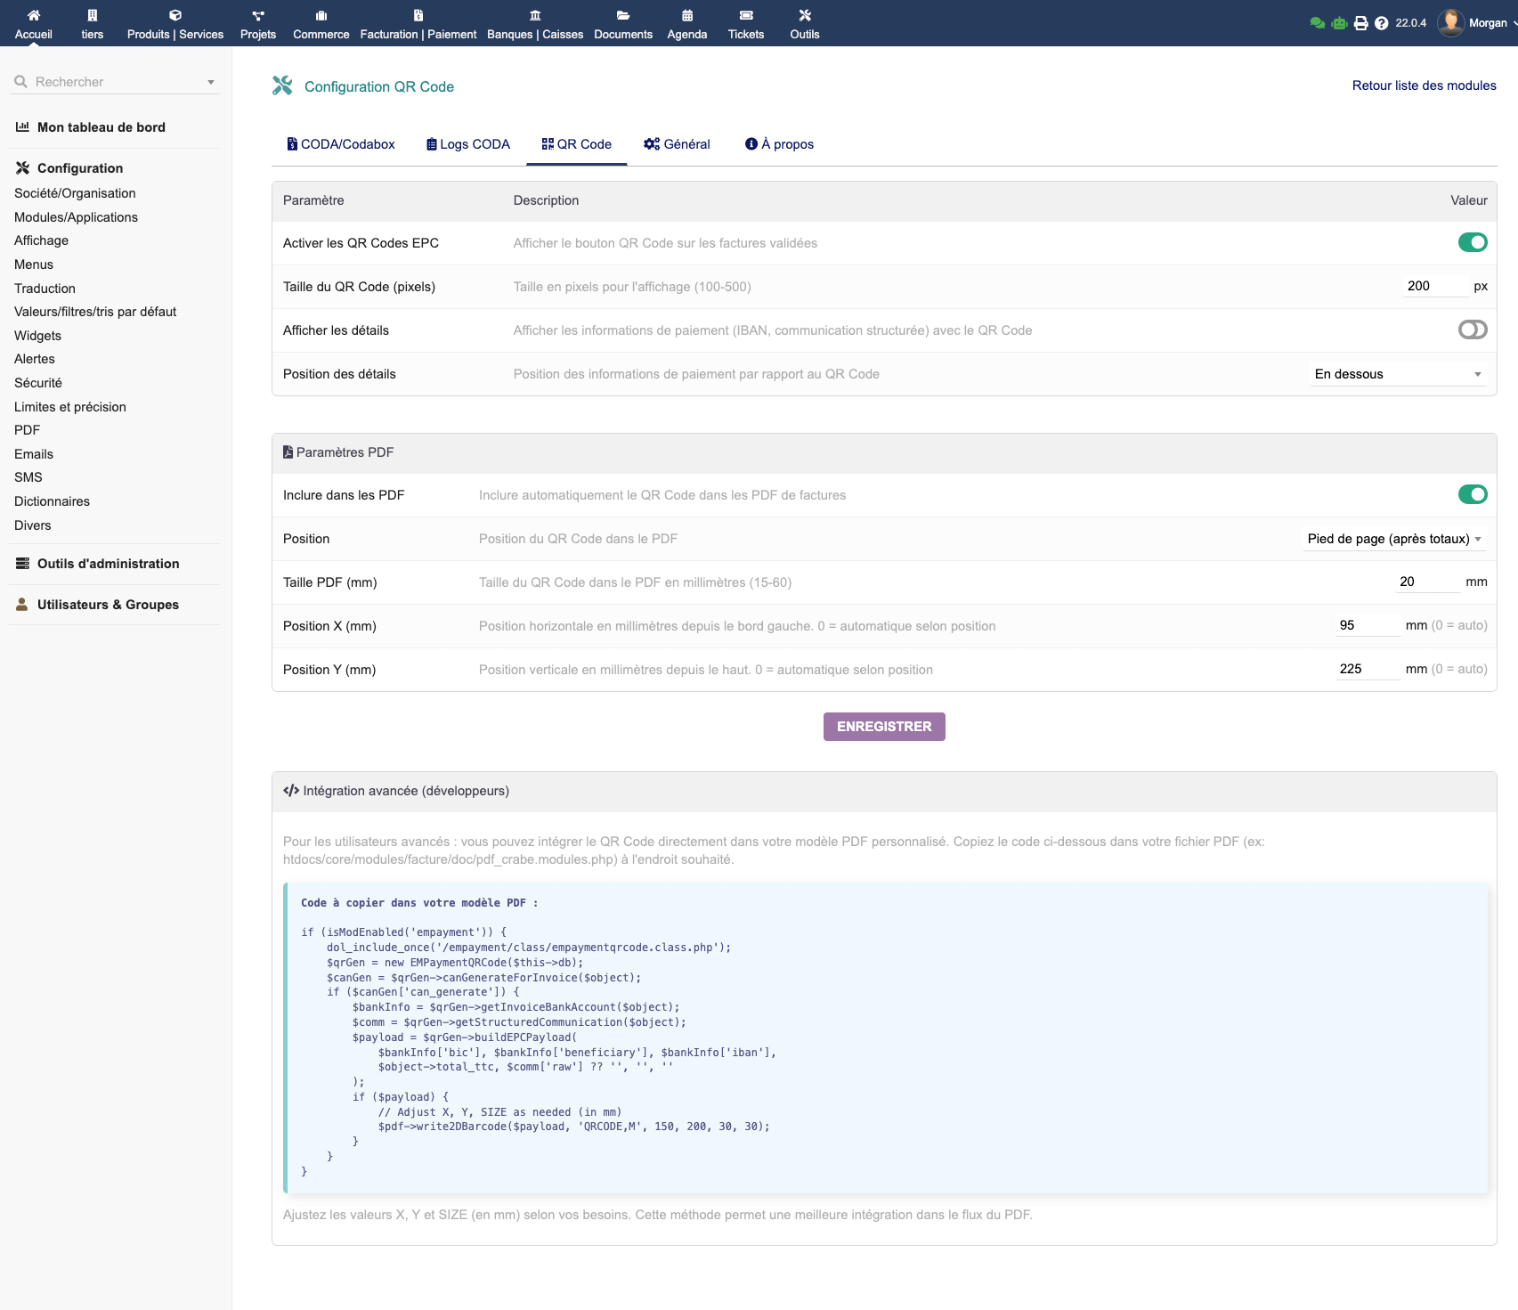Open the Agenda module
This screenshot has height=1310, width=1518.
(x=686, y=24)
